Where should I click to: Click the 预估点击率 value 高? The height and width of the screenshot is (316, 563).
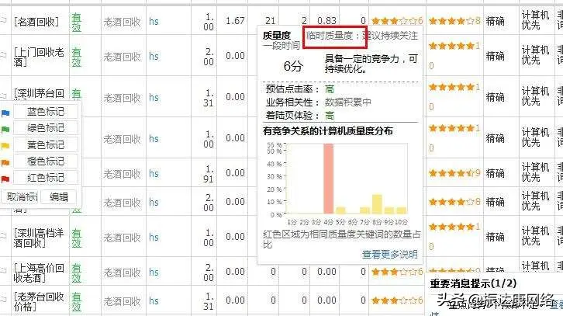pos(330,89)
